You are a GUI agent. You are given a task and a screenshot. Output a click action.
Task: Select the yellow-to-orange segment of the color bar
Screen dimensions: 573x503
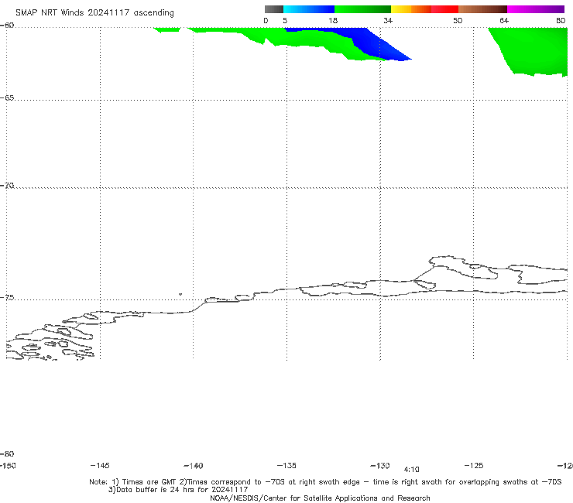411,9
